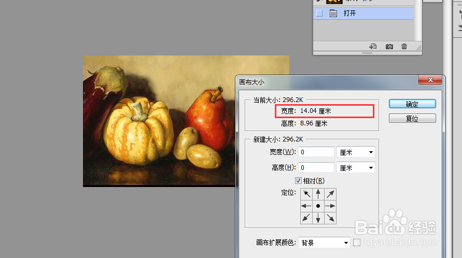Toggle history brush source box beside 打开
Screen dimensions: 462x258
pos(319,13)
